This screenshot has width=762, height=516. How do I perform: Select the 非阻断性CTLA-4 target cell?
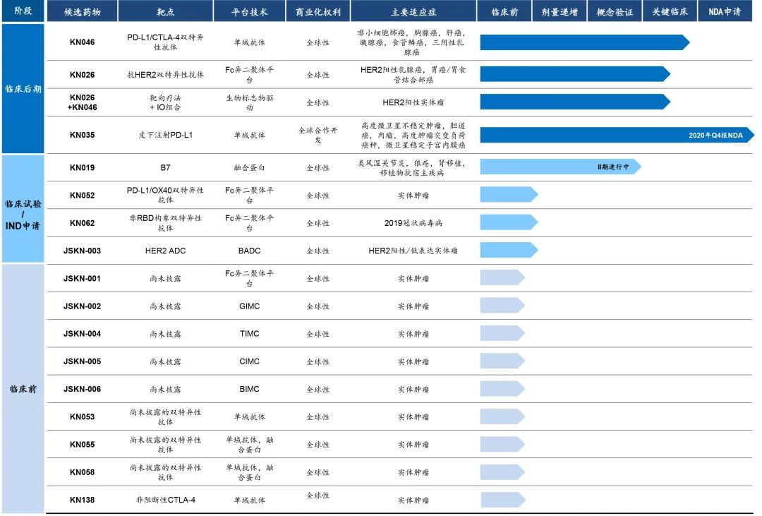tap(165, 500)
